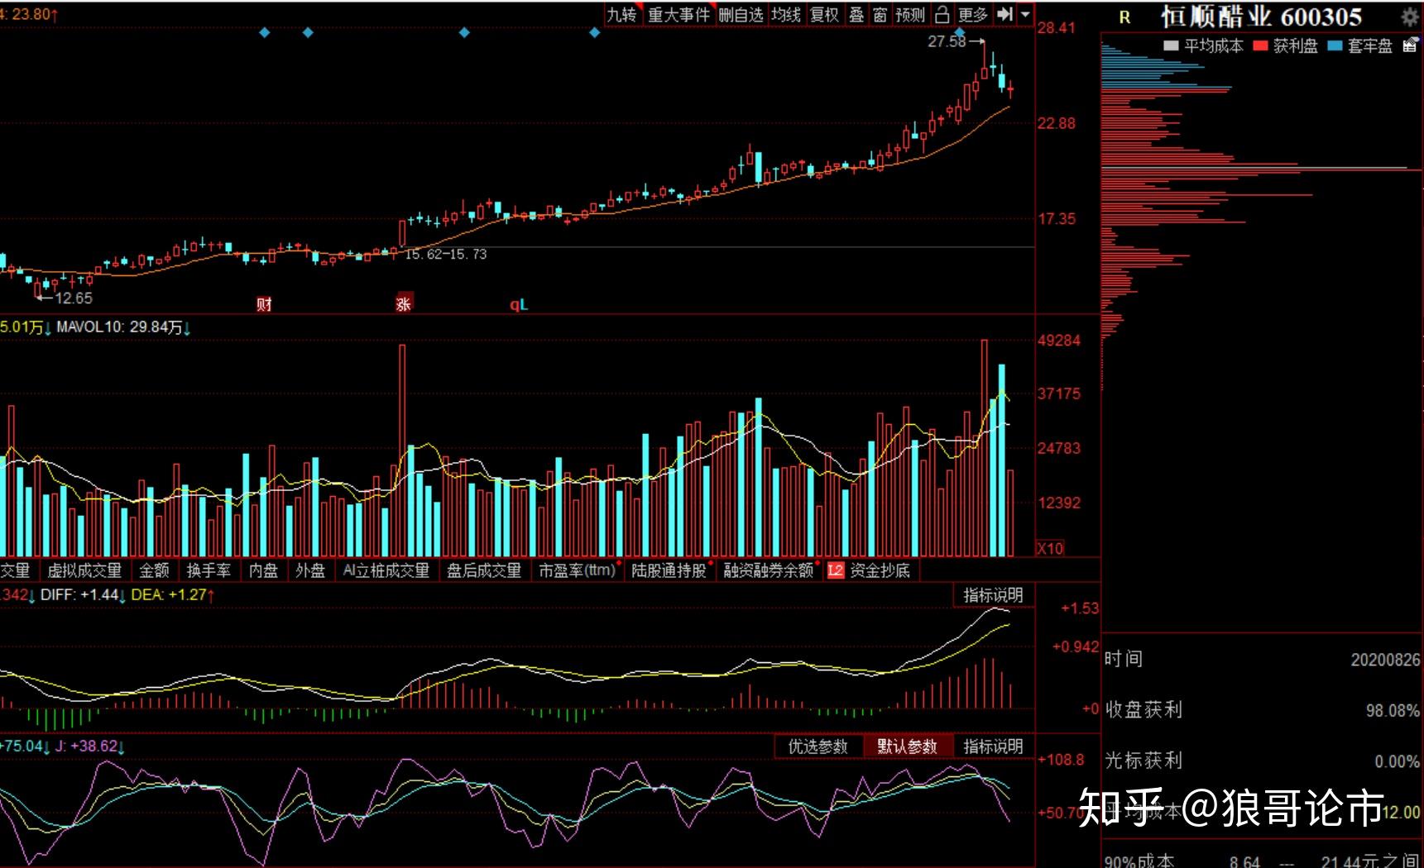Switch to the 资金抄底 tab
Viewport: 1424px width, 868px height.
880,570
